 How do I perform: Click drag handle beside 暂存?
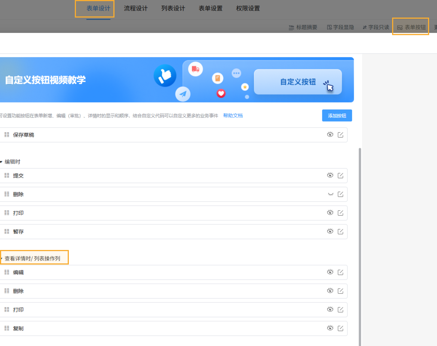pyautogui.click(x=7, y=232)
